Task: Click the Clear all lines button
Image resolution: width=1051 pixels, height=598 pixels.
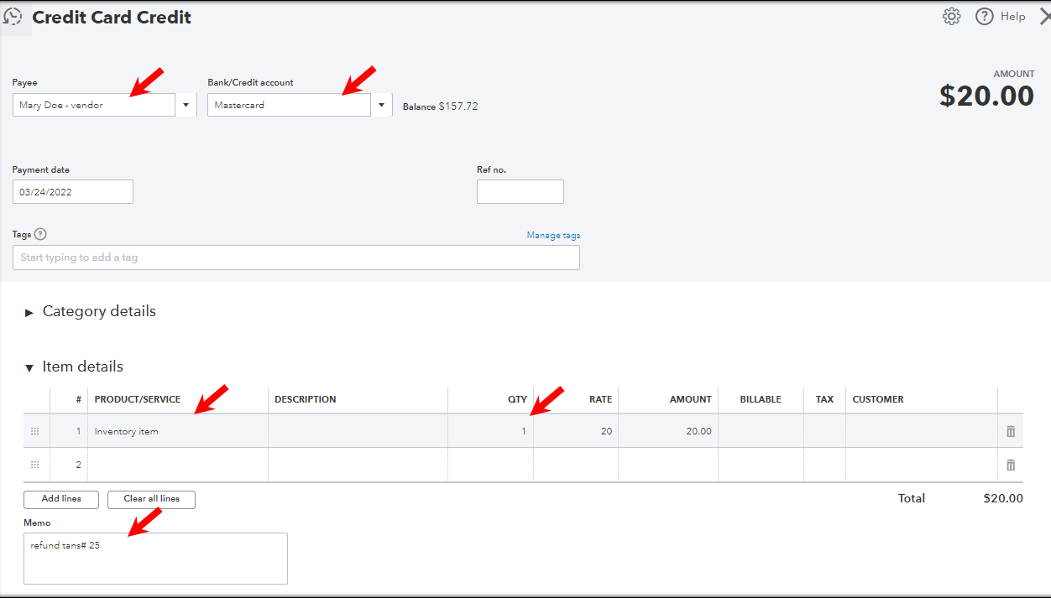Action: [151, 499]
